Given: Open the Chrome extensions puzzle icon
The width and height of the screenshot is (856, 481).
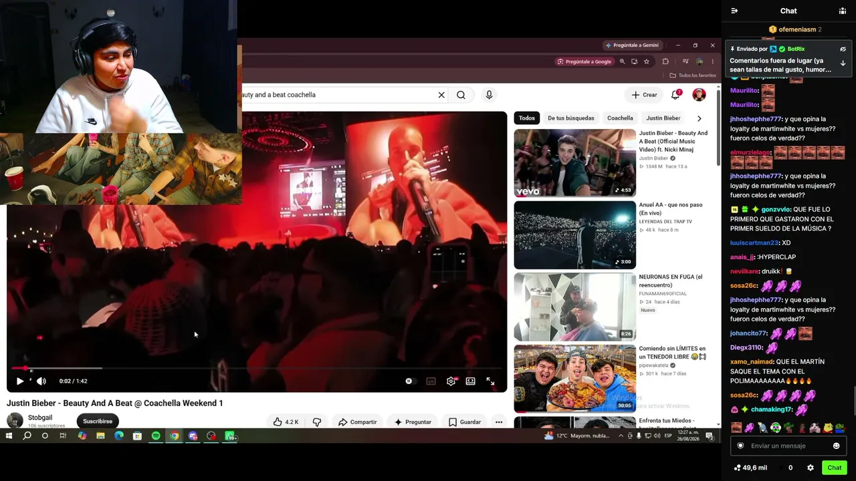Looking at the screenshot, I should 665,61.
